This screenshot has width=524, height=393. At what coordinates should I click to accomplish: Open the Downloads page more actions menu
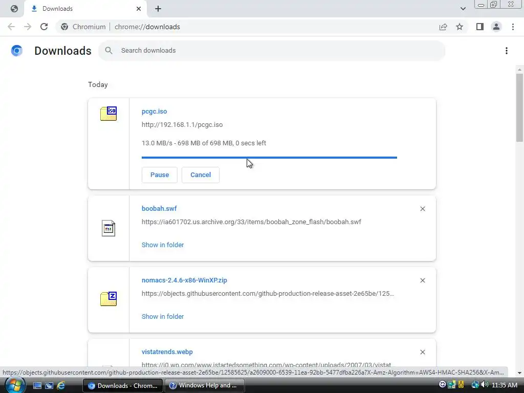507,51
